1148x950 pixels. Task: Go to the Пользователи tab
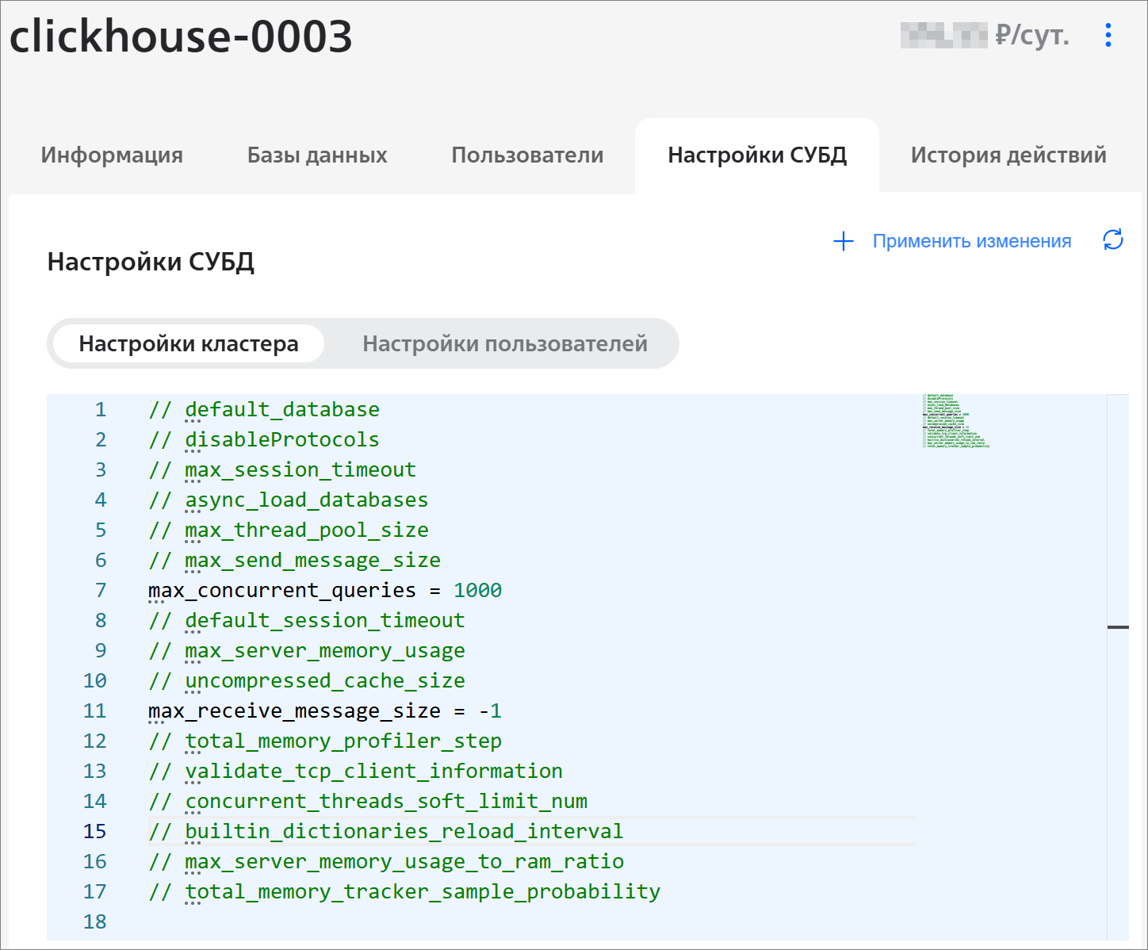pos(527,155)
